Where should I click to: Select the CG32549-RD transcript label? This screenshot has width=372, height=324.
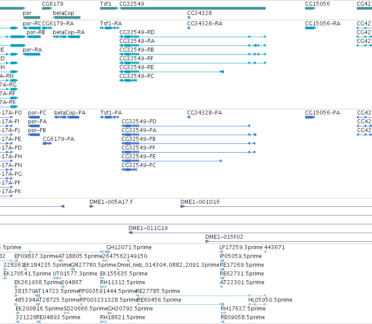pos(137,32)
